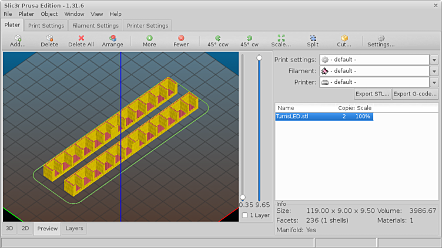Open the Plater menu
Image resolution: width=442 pixels, height=248 pixels.
[26, 14]
